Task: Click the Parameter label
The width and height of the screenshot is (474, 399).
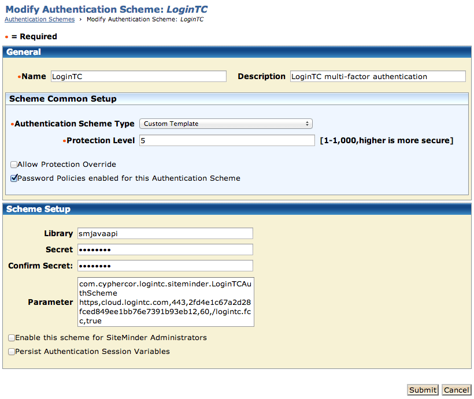Action: pyautogui.click(x=50, y=302)
